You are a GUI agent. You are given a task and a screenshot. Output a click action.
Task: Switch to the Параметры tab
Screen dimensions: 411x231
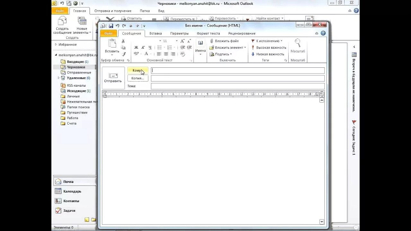(x=179, y=33)
